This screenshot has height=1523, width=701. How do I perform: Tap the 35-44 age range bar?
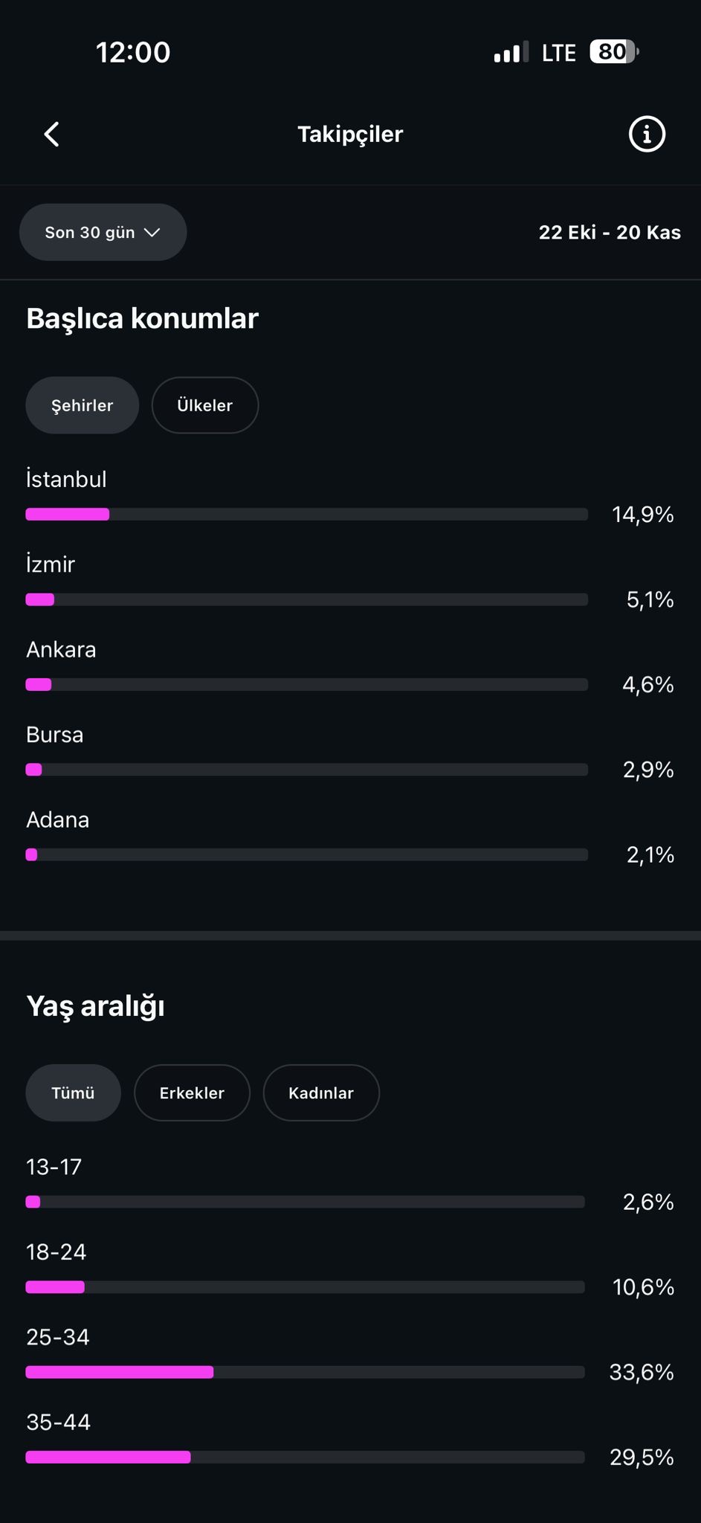point(305,1457)
